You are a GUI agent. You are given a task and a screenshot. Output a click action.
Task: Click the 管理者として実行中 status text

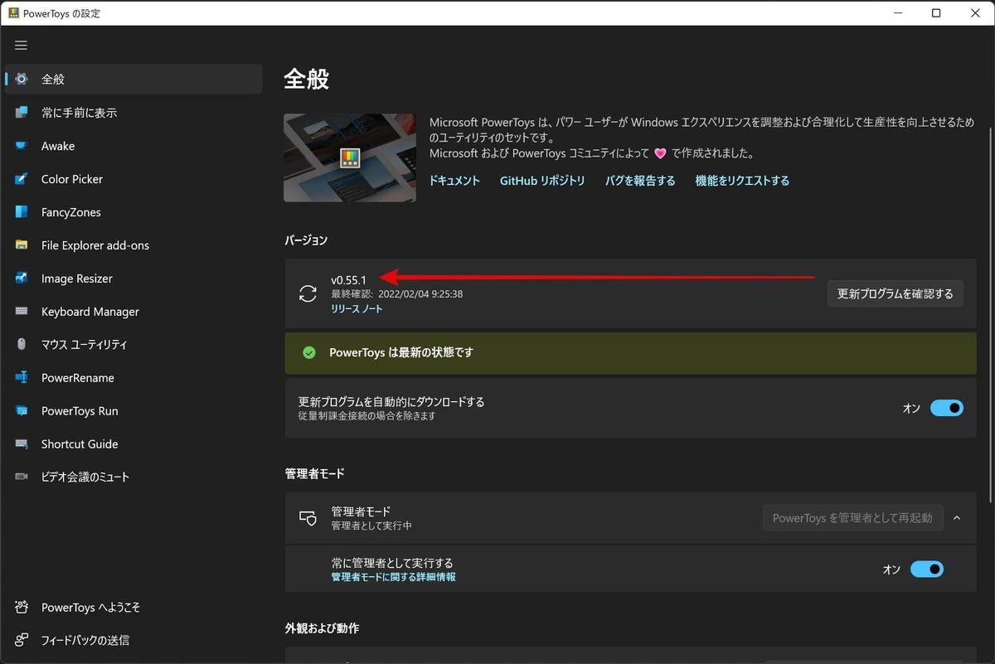tap(371, 526)
